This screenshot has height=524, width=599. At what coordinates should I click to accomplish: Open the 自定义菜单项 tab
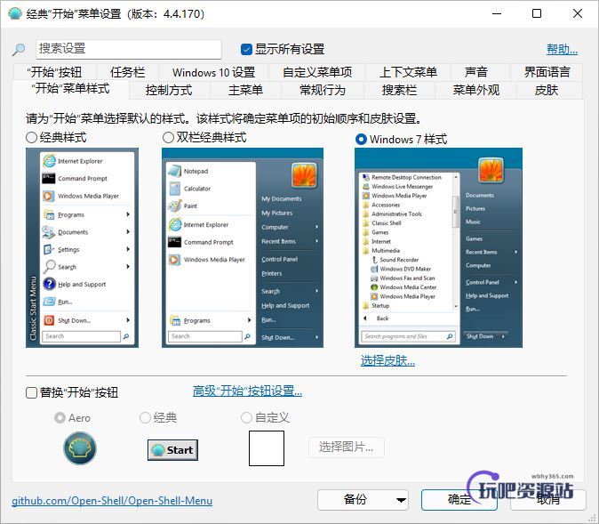317,72
